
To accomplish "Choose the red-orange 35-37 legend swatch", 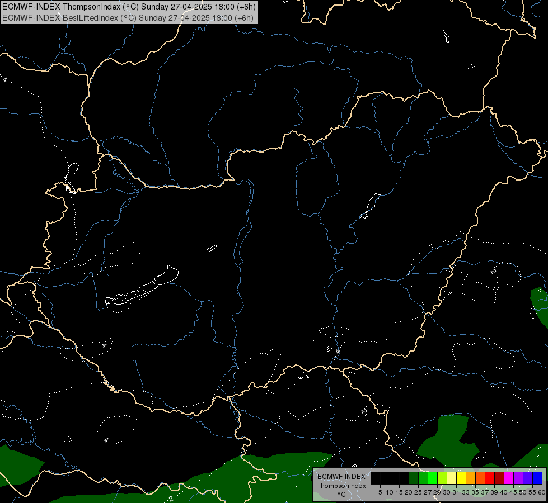I will [x=480, y=478].
